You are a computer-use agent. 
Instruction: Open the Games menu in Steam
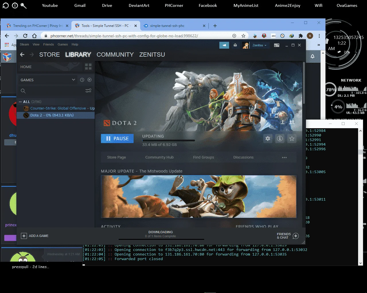(63, 44)
